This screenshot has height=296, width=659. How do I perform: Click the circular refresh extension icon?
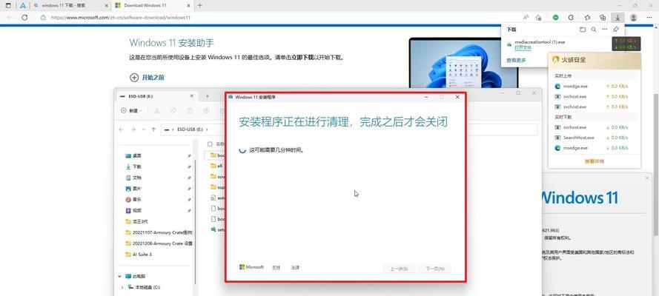[x=571, y=18]
